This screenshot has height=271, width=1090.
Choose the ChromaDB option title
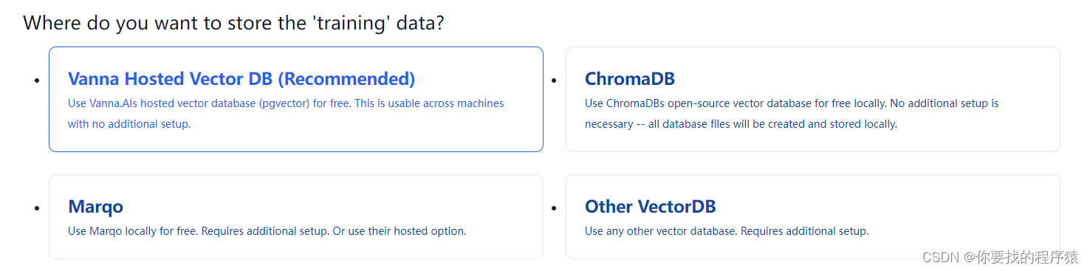click(630, 79)
